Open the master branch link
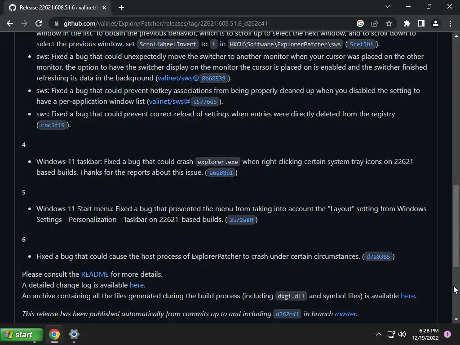460x345 pixels. [345, 314]
